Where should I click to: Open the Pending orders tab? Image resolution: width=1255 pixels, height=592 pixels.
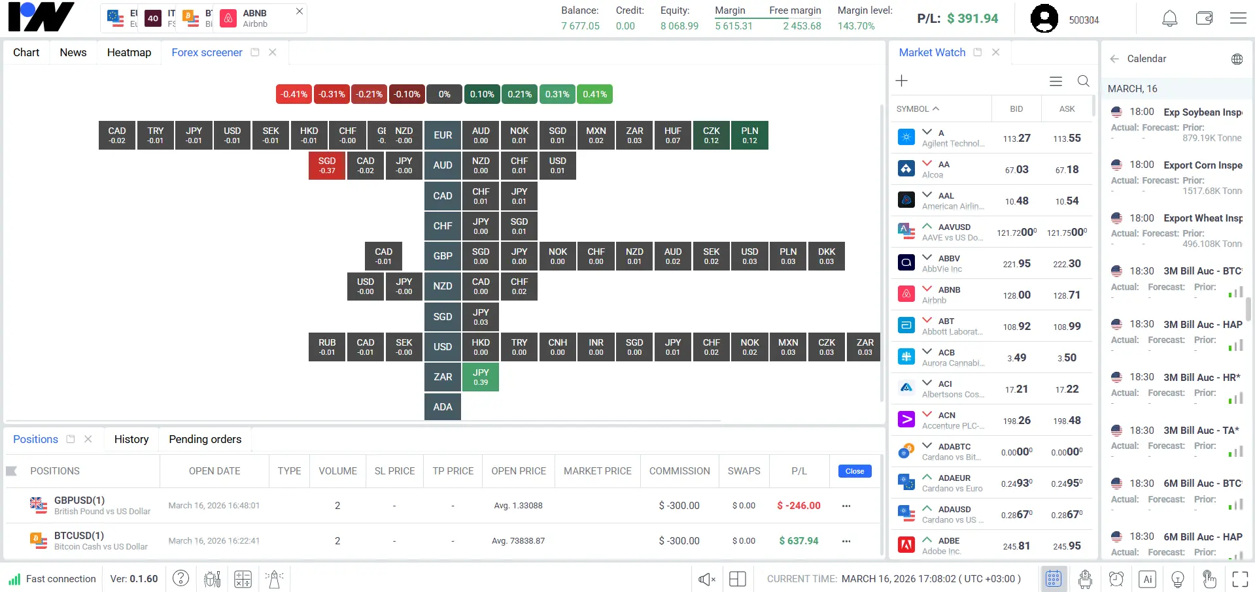205,439
